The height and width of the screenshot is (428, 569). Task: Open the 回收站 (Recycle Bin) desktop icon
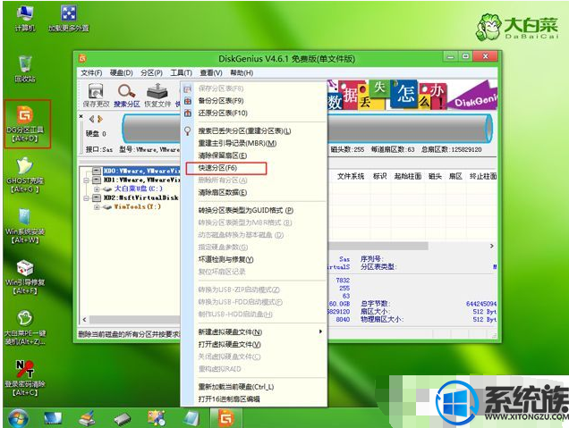point(25,67)
